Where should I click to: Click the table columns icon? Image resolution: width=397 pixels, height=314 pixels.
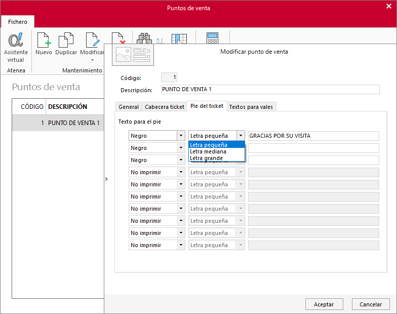point(179,38)
